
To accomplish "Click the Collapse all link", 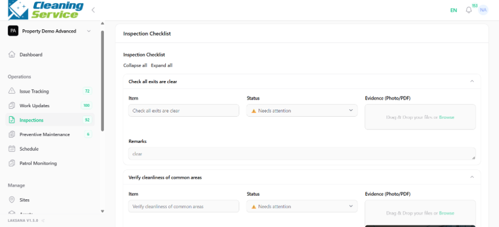I will click(x=135, y=66).
